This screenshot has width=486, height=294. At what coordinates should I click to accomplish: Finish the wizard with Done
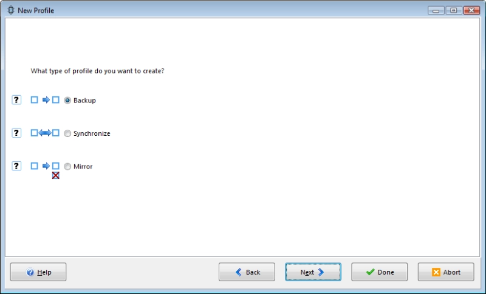(379, 272)
